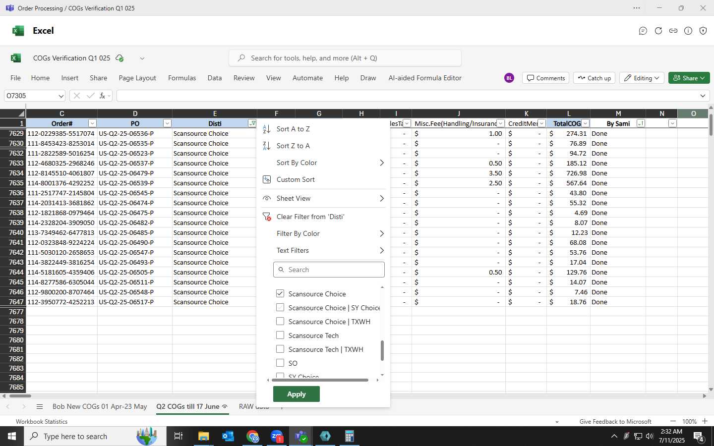
Task: Open the Comments pane button
Action: 545,78
